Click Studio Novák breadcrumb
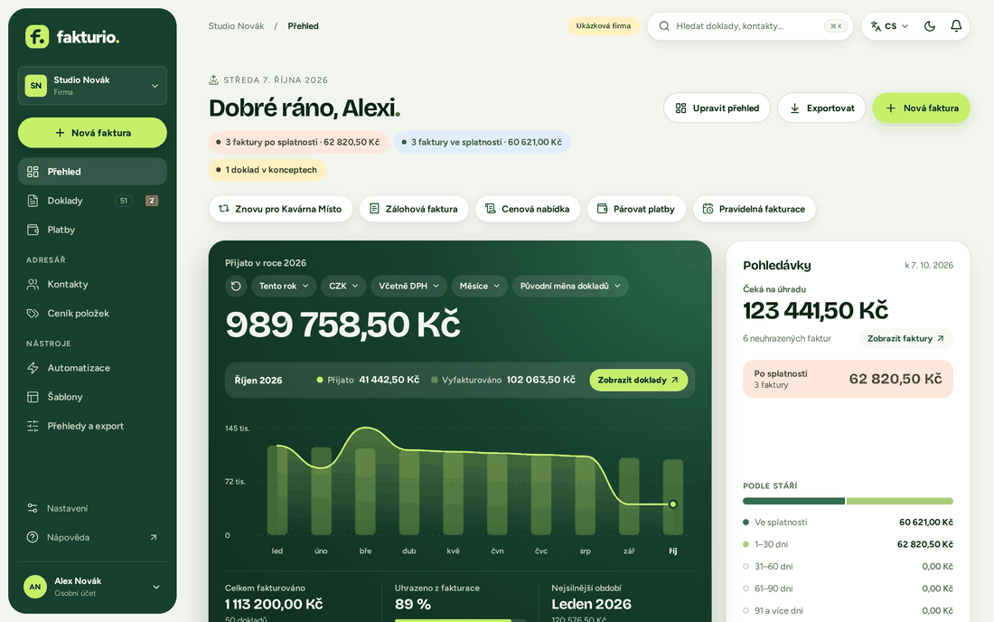Viewport: 994px width, 622px height. point(236,26)
